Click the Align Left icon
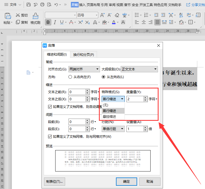The height and width of the screenshot is (189, 205). [137, 22]
